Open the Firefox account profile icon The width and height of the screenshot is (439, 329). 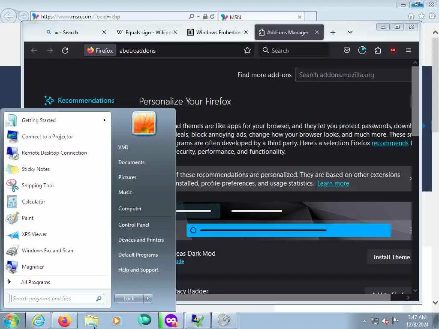362,51
